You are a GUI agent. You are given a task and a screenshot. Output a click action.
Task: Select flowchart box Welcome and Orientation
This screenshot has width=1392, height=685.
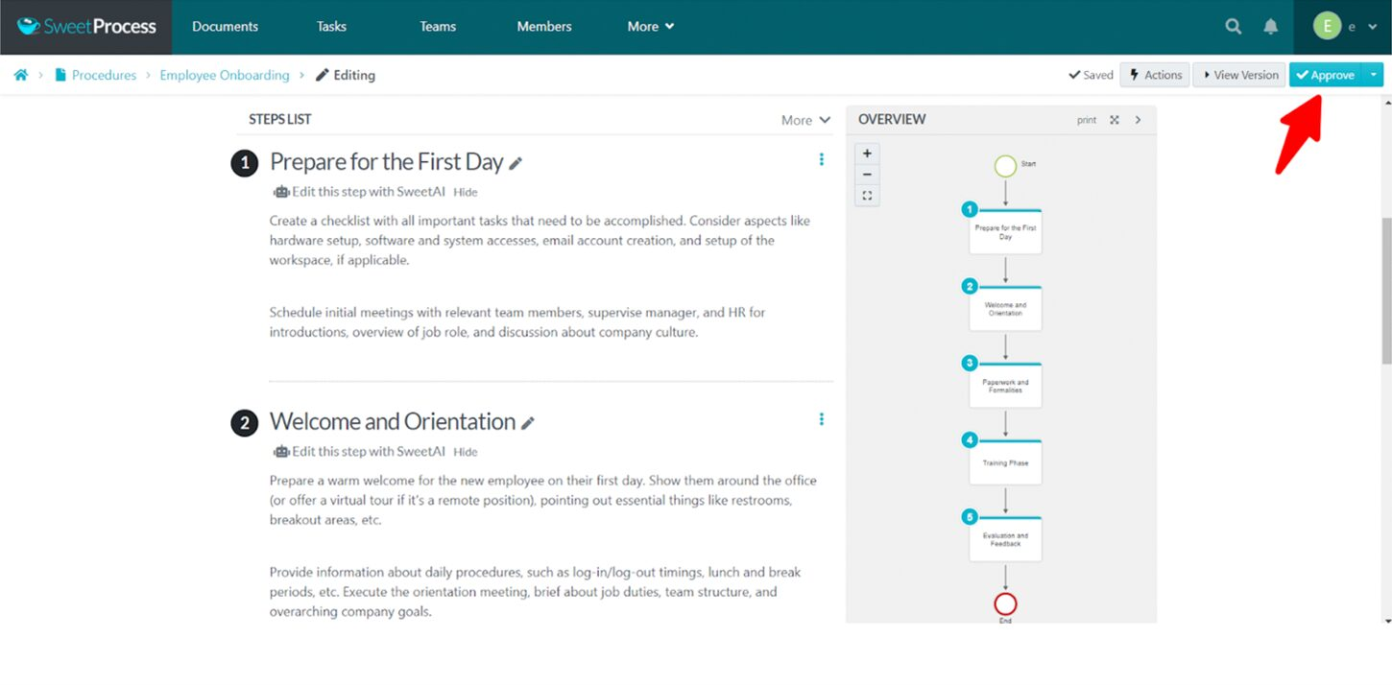click(x=1005, y=308)
